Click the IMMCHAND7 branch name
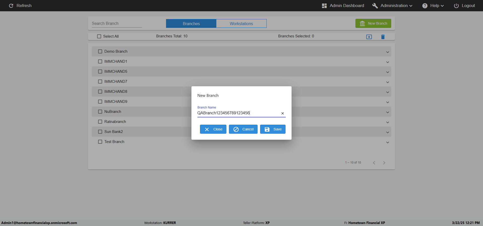483x226 pixels. 116,82
